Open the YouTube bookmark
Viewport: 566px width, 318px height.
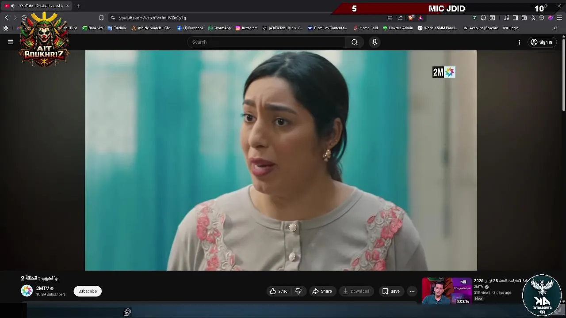pyautogui.click(x=70, y=28)
